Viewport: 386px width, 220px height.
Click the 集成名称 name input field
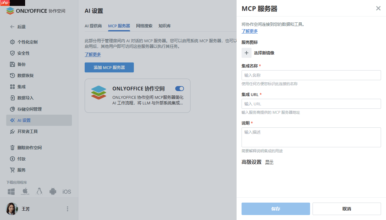coord(311,75)
